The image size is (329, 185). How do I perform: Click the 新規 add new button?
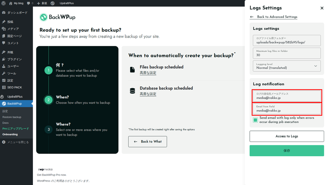(x=42, y=3)
